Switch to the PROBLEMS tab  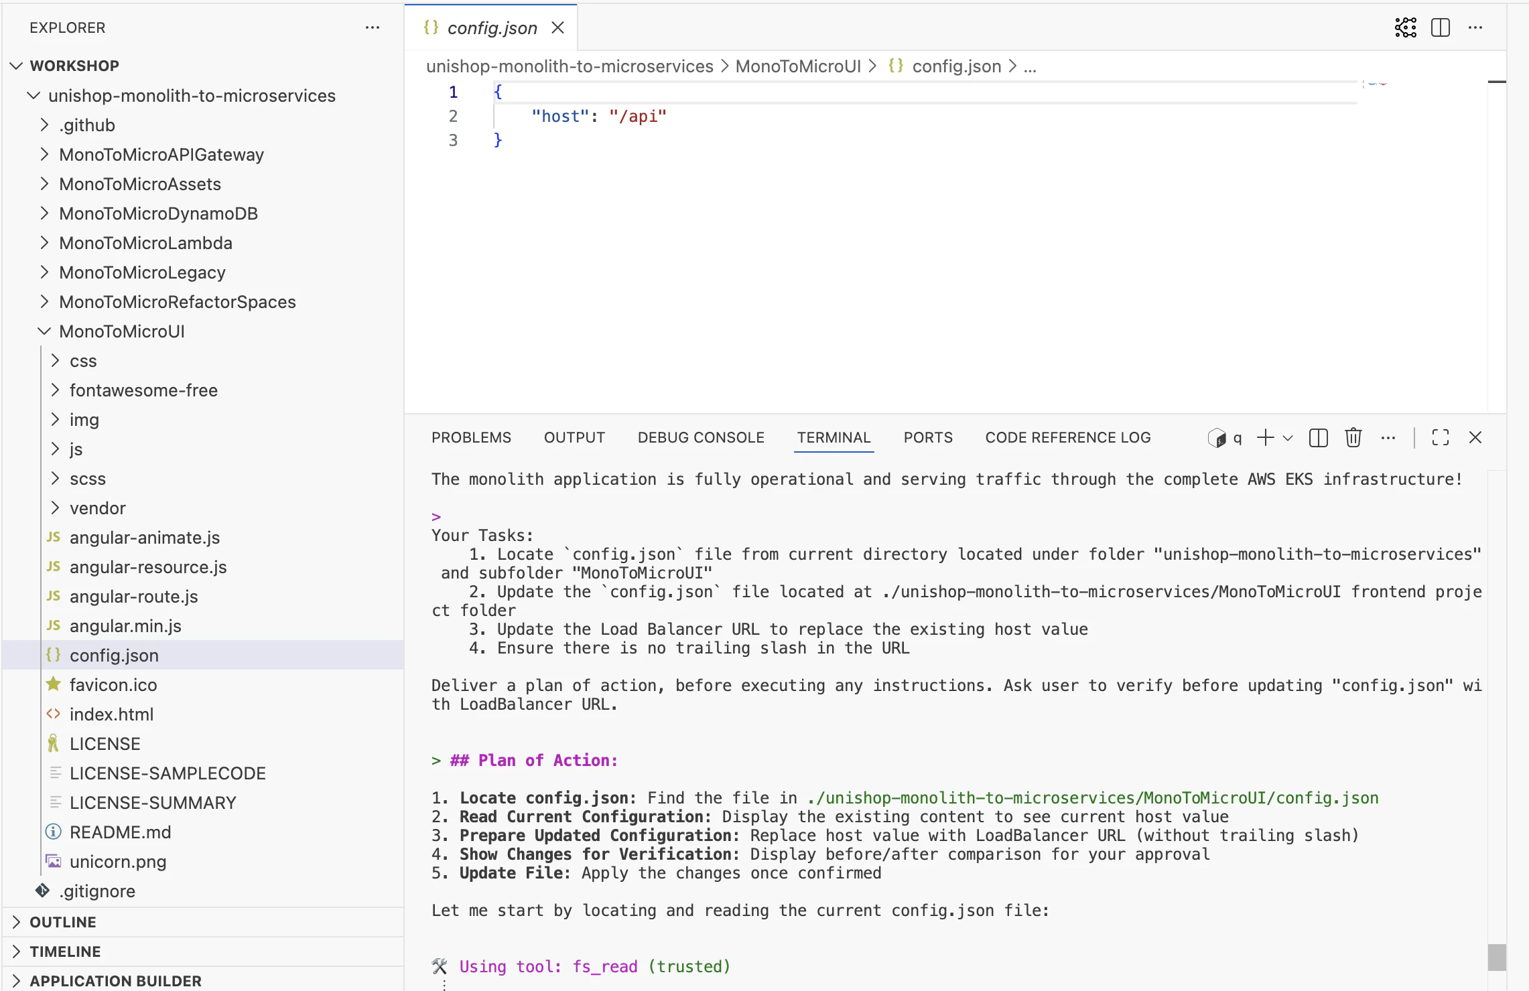click(x=471, y=438)
